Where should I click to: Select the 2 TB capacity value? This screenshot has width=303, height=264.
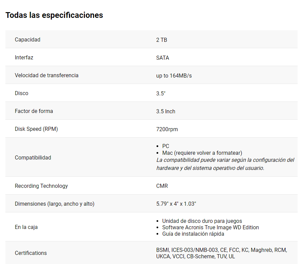click(162, 40)
